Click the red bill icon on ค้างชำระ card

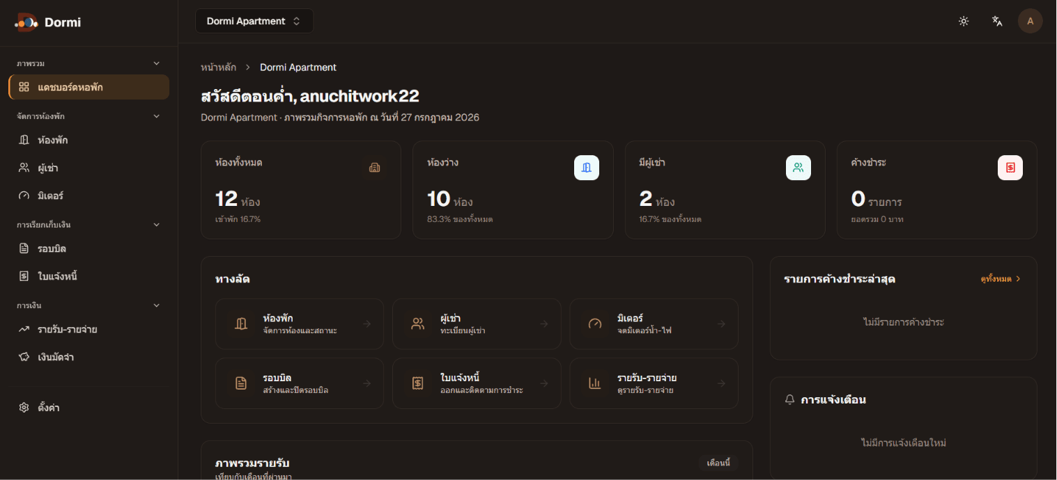point(1010,168)
